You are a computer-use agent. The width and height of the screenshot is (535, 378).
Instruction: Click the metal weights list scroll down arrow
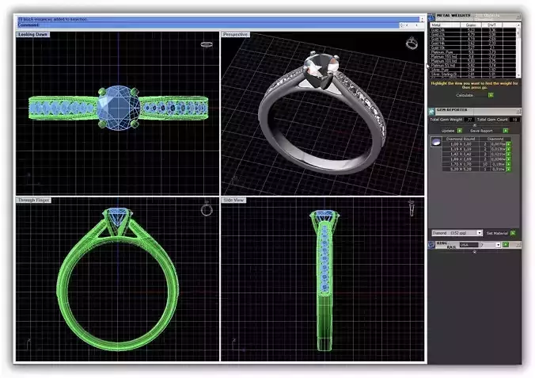tap(518, 75)
